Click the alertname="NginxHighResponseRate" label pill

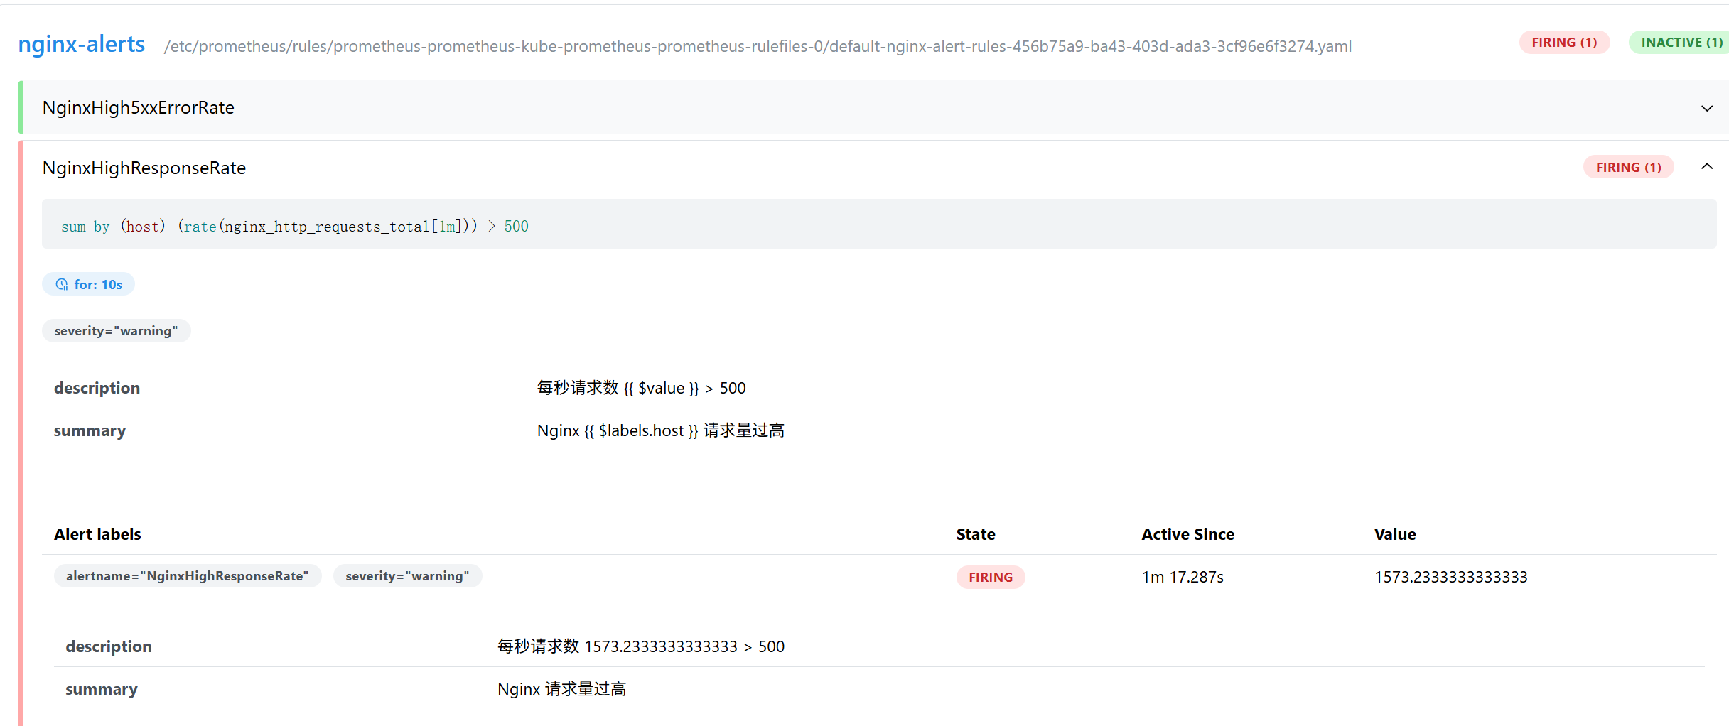click(x=188, y=576)
